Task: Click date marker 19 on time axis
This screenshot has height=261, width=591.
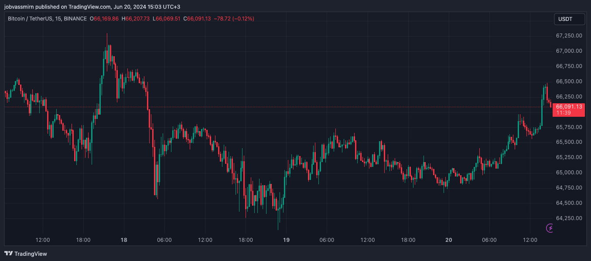Action: [287, 240]
